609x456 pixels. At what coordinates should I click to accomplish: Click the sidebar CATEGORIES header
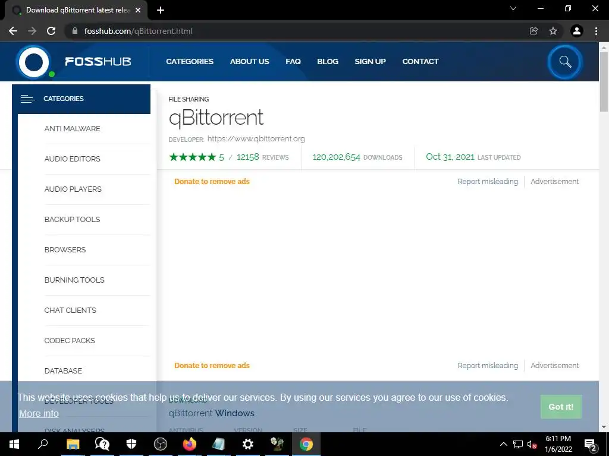pos(81,99)
